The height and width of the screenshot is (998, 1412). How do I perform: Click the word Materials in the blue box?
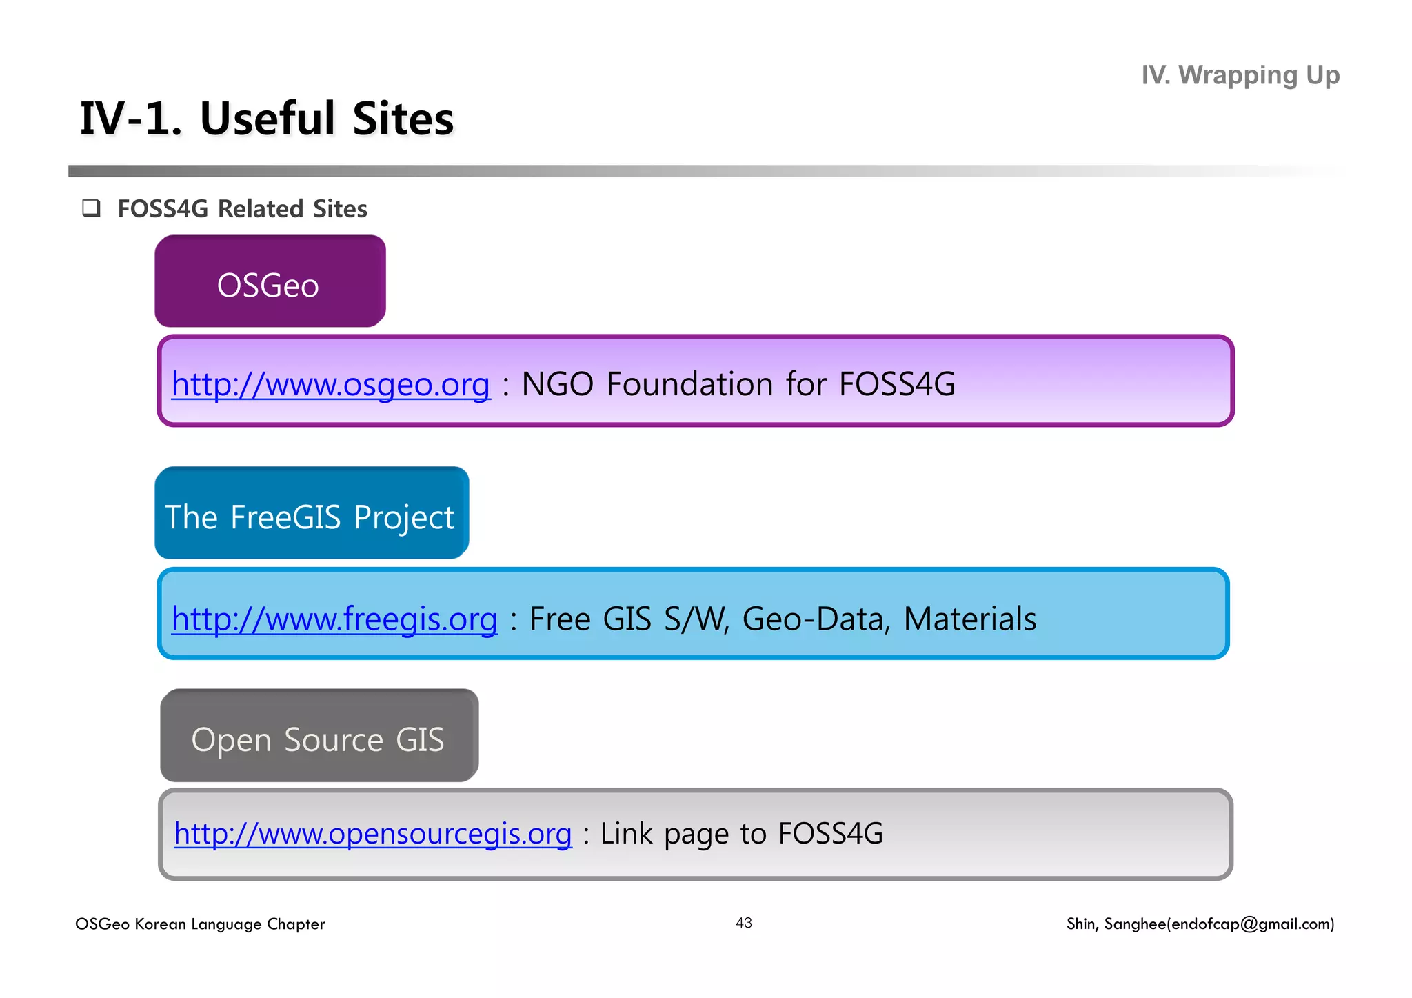(969, 619)
